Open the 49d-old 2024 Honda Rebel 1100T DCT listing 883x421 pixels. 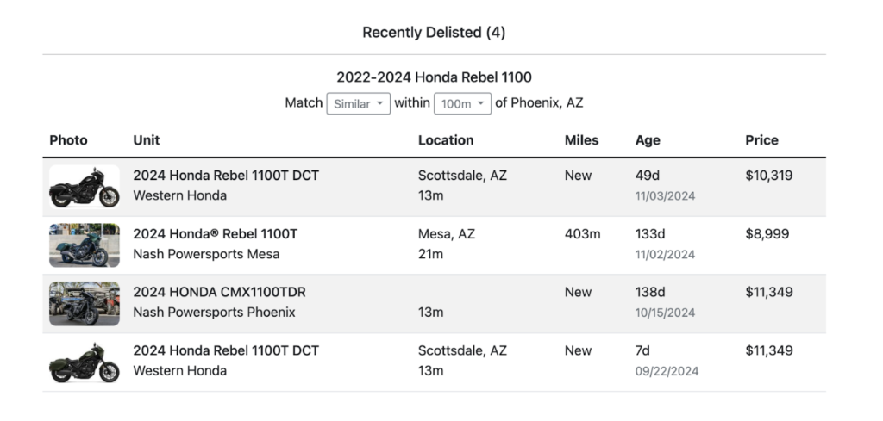(x=226, y=176)
